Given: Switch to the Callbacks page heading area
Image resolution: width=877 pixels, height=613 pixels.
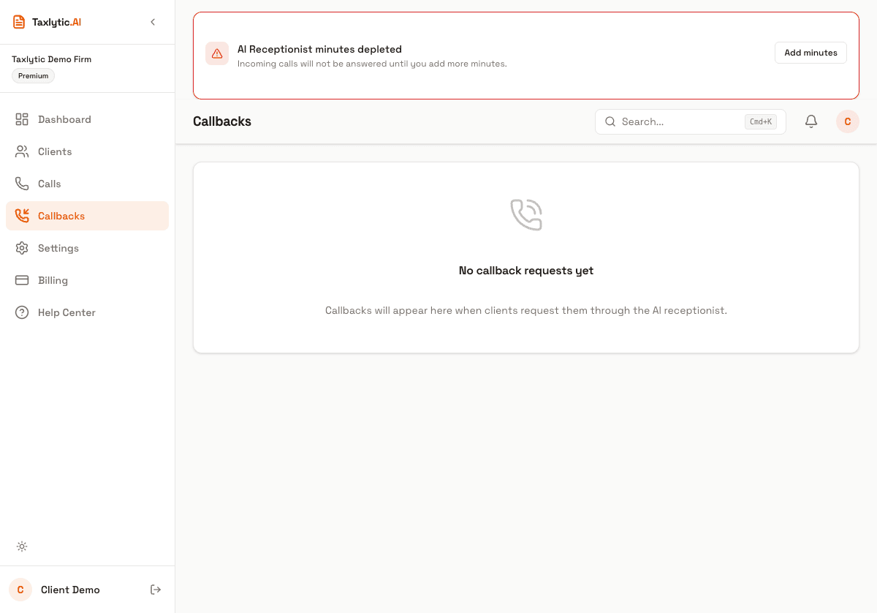Looking at the screenshot, I should click(221, 121).
